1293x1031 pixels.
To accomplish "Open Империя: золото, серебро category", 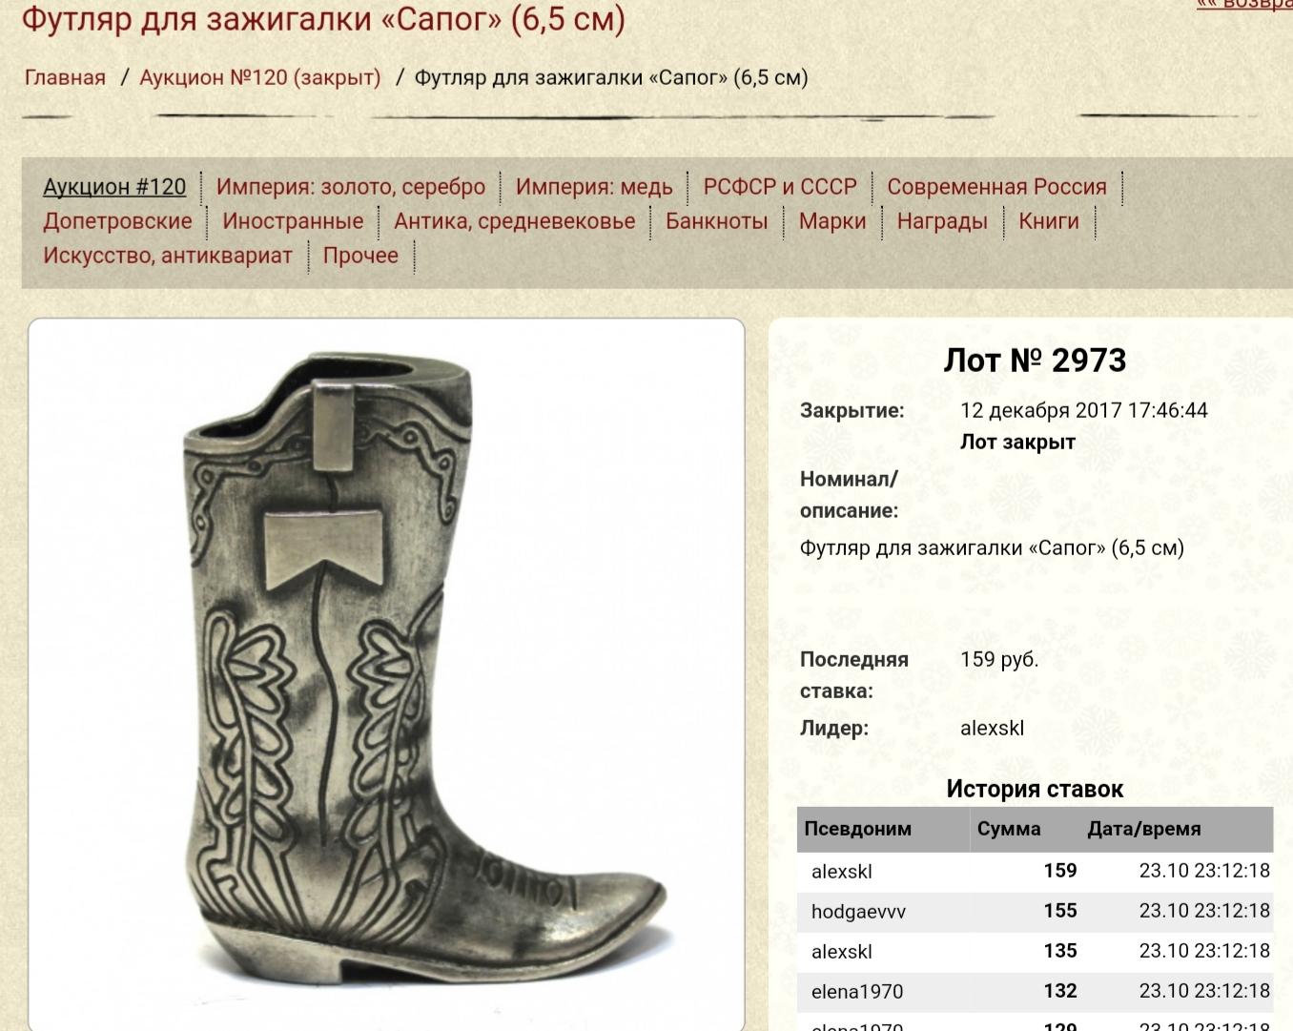I will pyautogui.click(x=351, y=187).
